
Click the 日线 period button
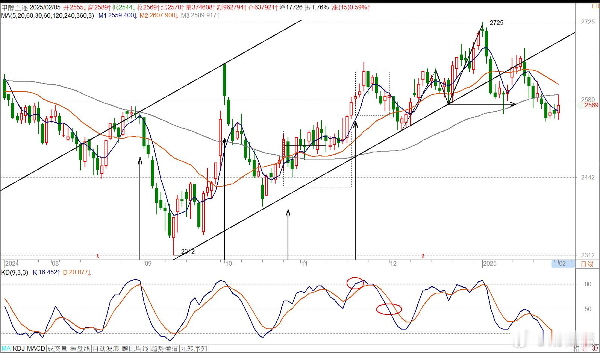click(x=587, y=264)
